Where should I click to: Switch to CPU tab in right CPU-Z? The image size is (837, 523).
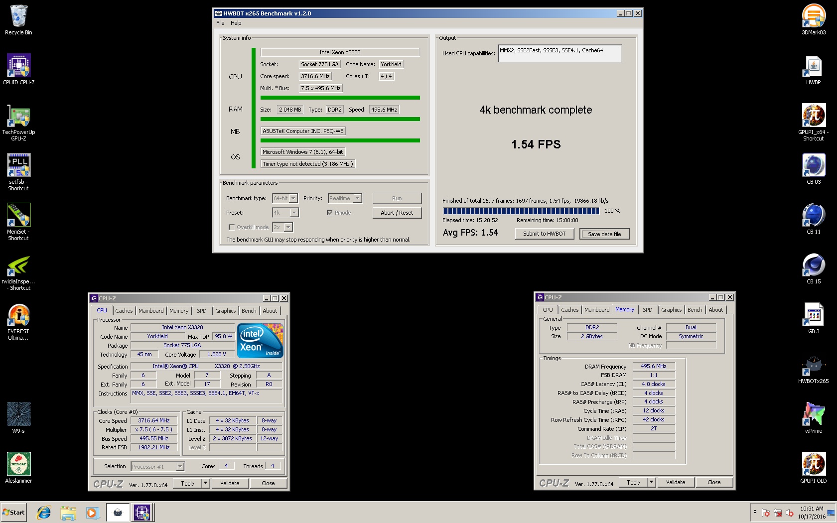point(548,310)
